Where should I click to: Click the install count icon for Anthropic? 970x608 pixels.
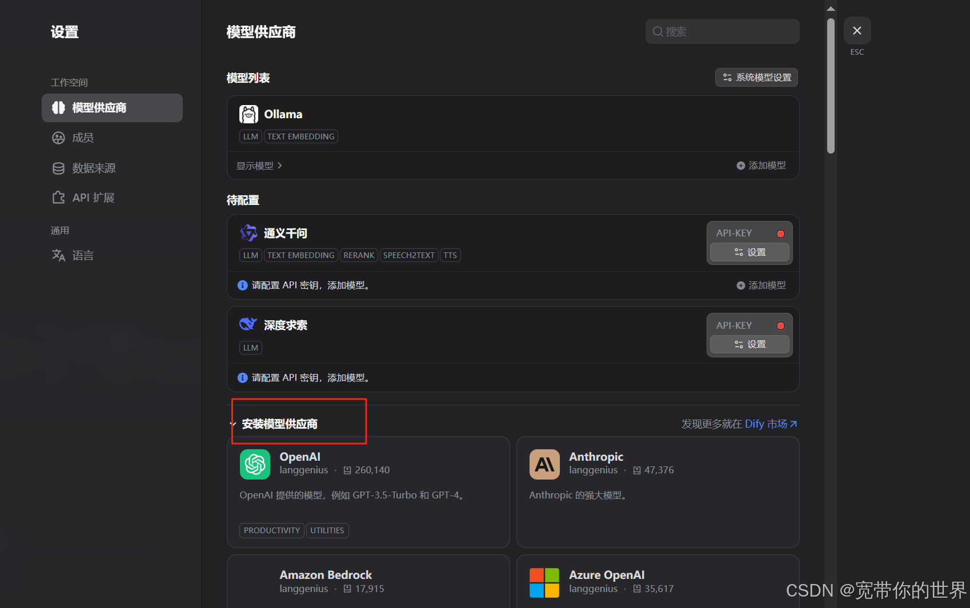click(x=637, y=470)
